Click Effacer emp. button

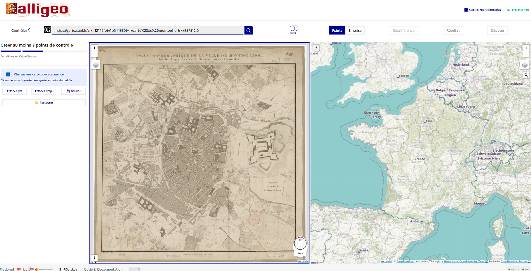tap(44, 91)
